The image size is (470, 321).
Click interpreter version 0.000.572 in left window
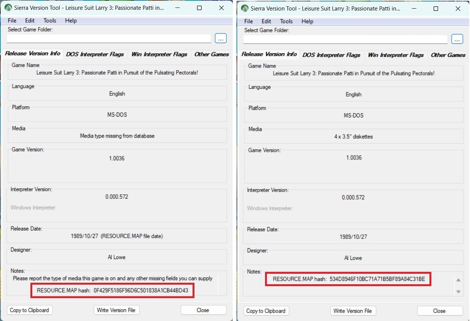117,196
